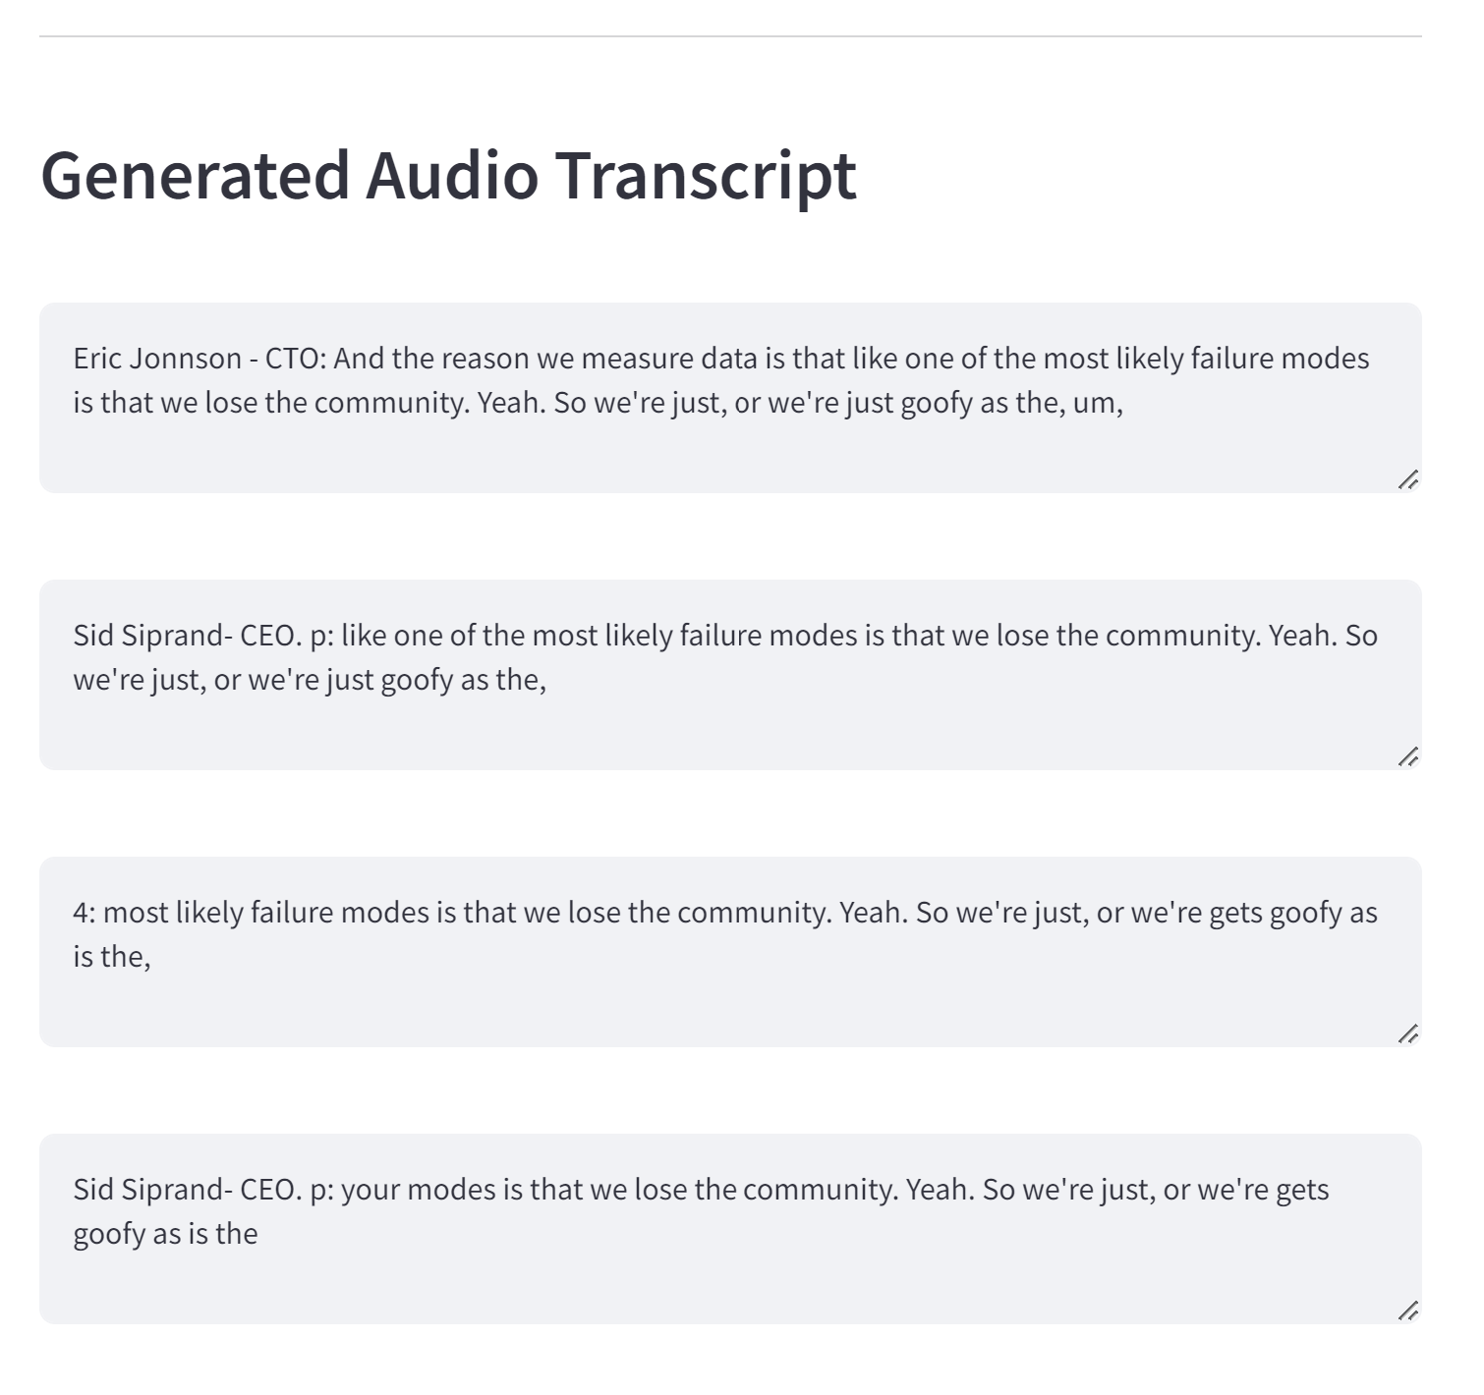Click resize handle of Eric Jonnson transcript box

(1407, 479)
